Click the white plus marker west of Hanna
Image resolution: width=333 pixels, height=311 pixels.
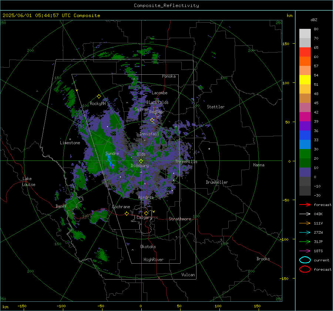tap(209, 149)
